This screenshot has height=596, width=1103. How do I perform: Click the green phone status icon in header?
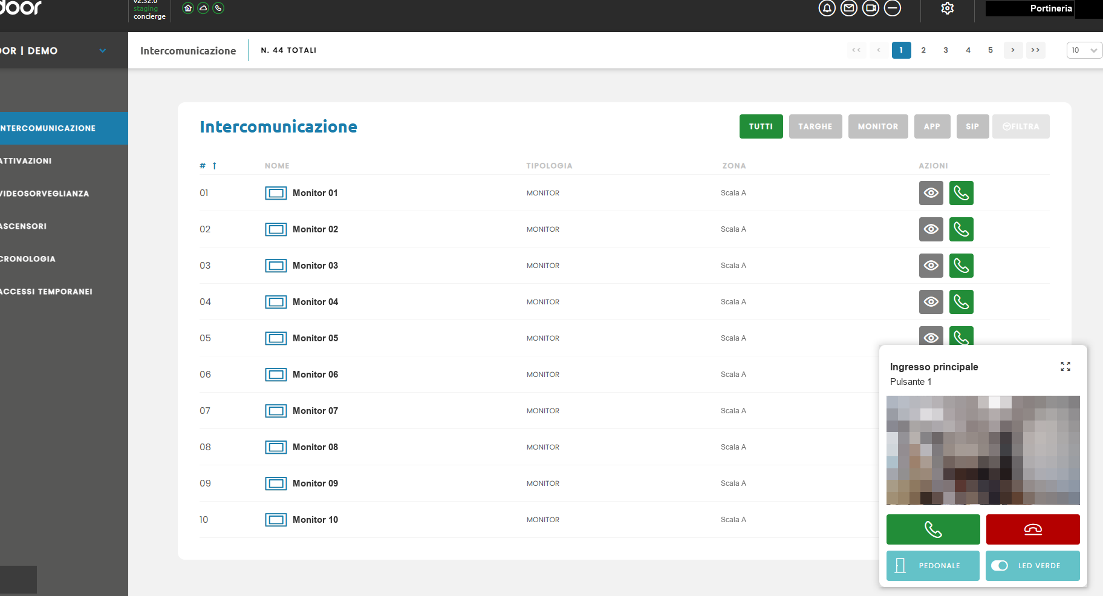pos(218,8)
